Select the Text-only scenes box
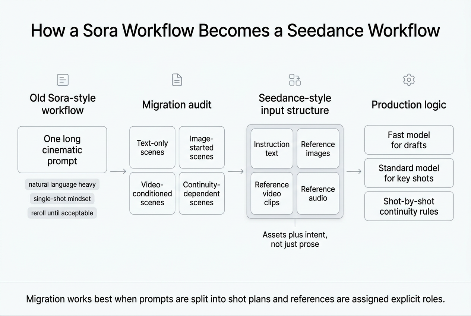 [152, 148]
